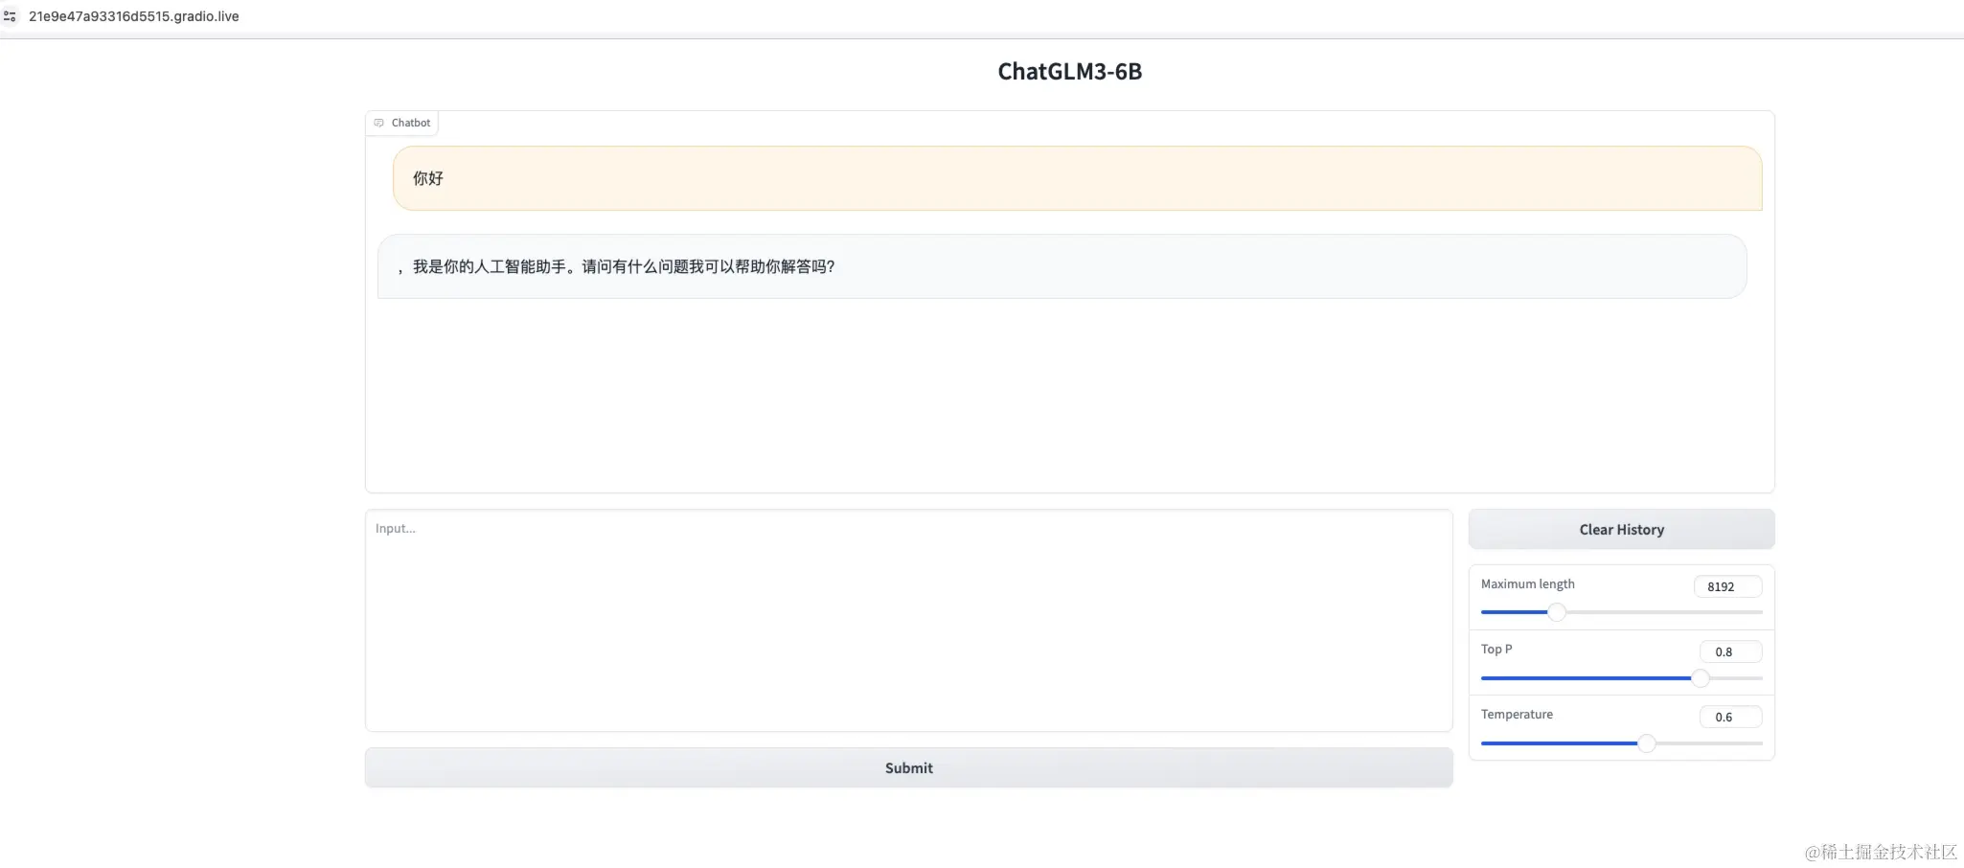This screenshot has width=1964, height=868.
Task: Click the Top P slider handle
Action: pos(1701,678)
